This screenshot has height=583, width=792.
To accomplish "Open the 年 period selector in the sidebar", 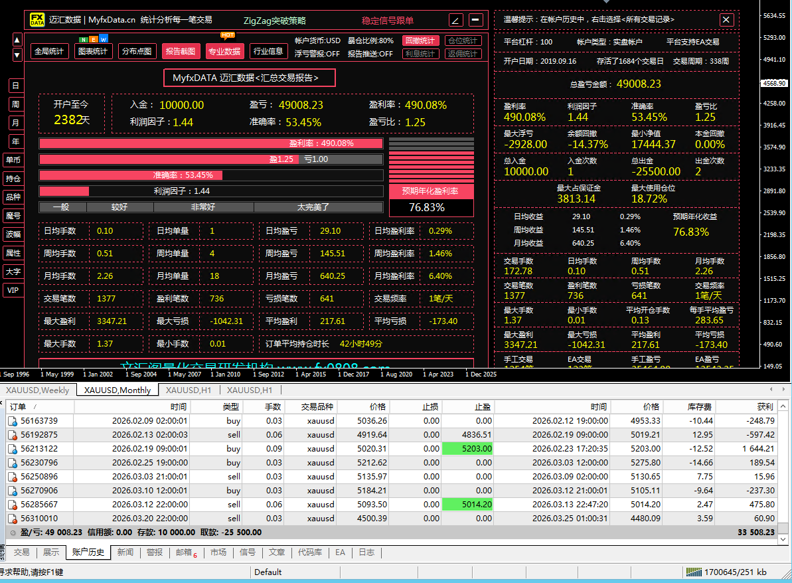I will [15, 141].
